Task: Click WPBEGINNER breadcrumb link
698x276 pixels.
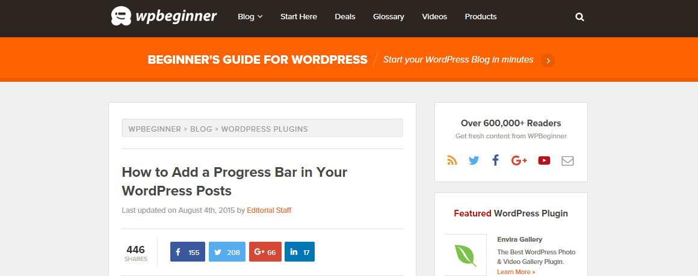Action: click(155, 129)
